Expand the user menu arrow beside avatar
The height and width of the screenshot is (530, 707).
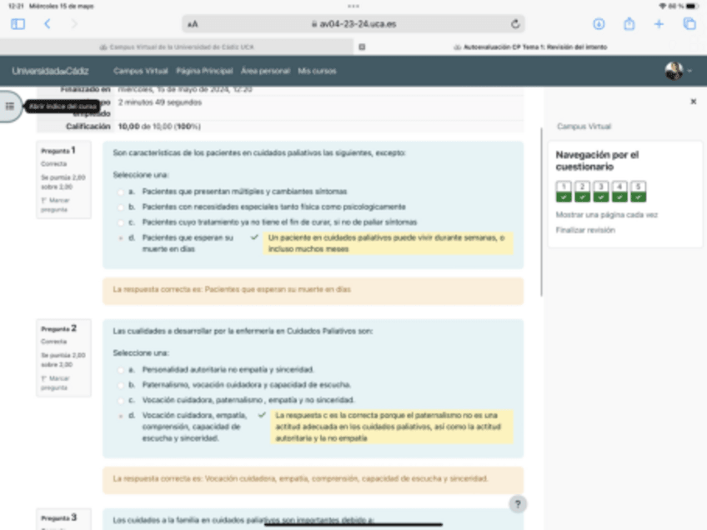[x=689, y=71]
